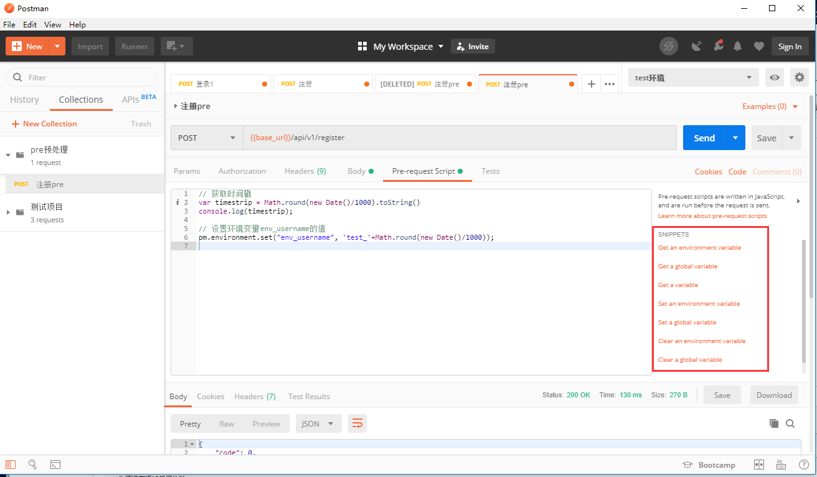Open the Cookies link

pos(709,171)
